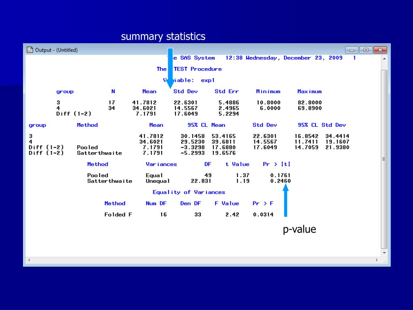This screenshot has width=413, height=310.
Task: Click the 'Variances' column header
Action: 161,164
